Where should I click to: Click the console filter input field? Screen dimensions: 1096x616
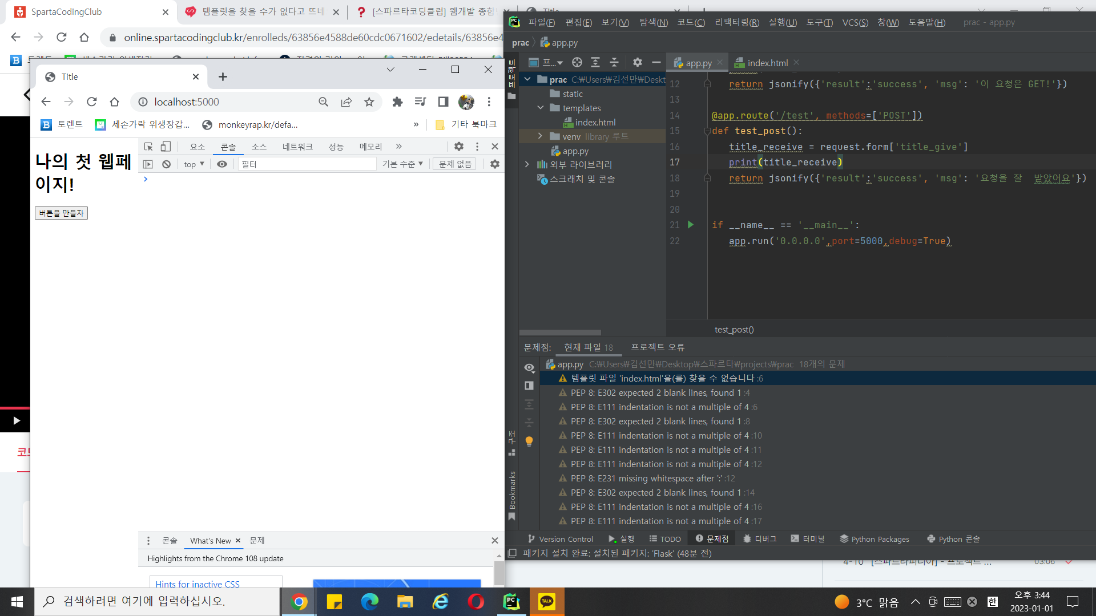pos(307,164)
